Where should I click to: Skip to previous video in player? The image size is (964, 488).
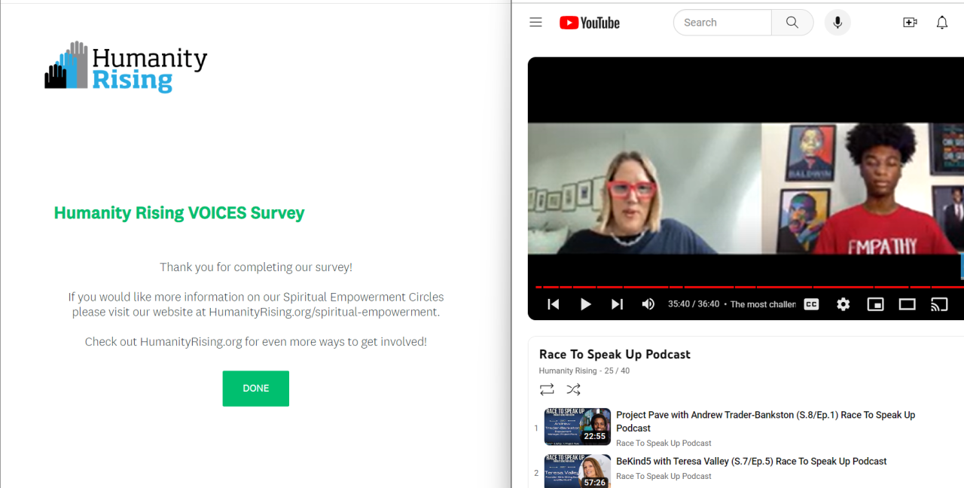[x=554, y=304]
